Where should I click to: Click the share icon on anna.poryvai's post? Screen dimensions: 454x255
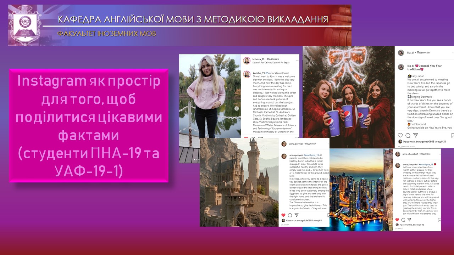coord(296,215)
